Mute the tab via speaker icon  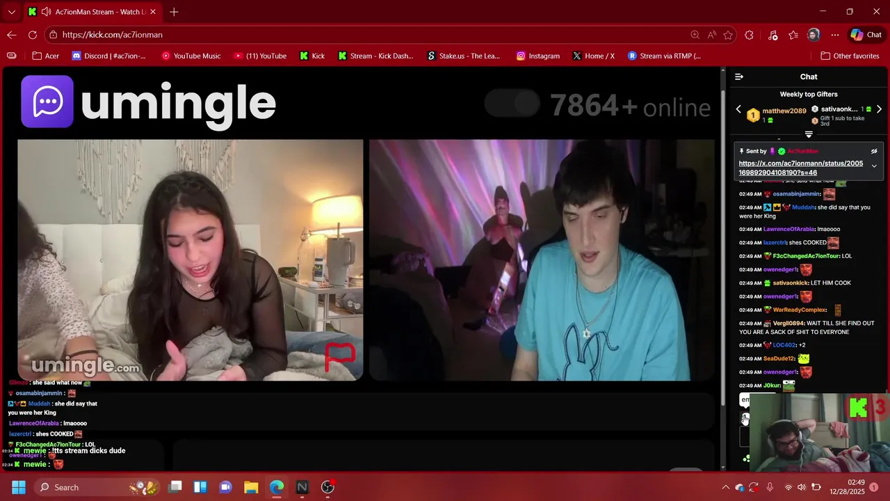click(x=46, y=12)
